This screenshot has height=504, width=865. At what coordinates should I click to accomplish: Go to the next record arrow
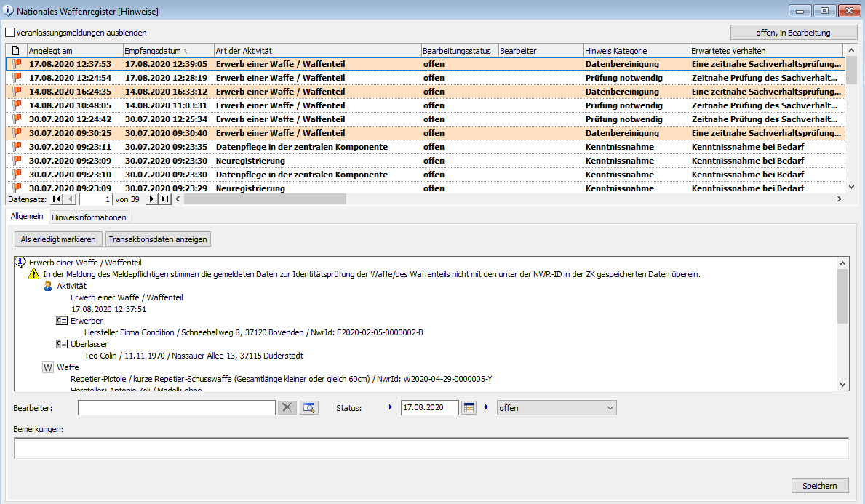coord(152,199)
